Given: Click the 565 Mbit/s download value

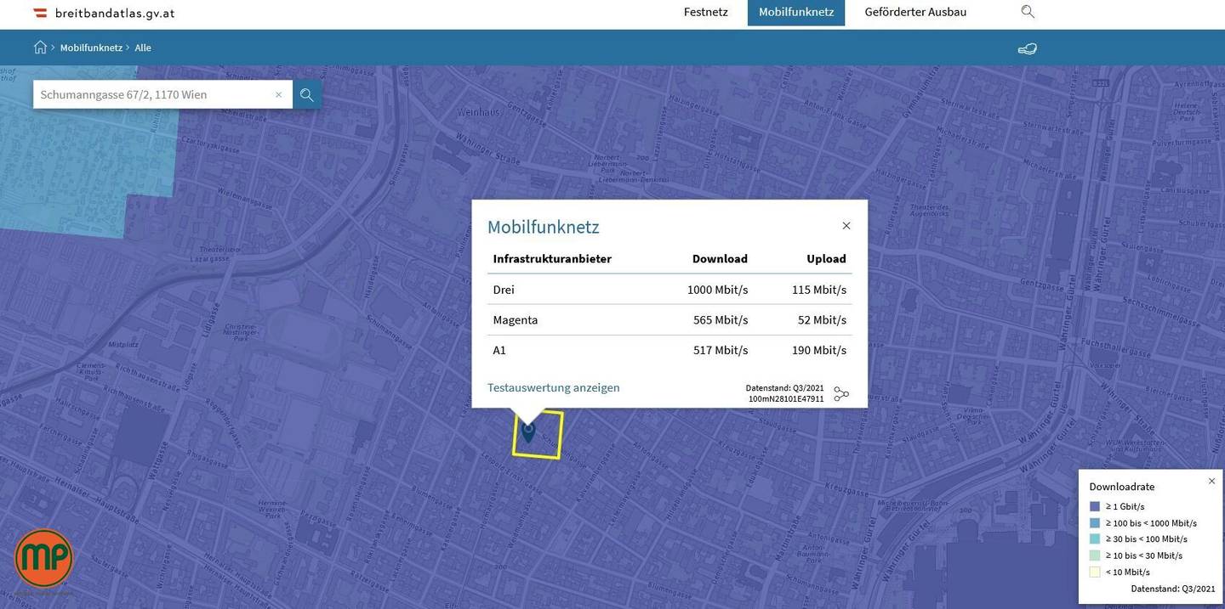Looking at the screenshot, I should click(x=721, y=320).
